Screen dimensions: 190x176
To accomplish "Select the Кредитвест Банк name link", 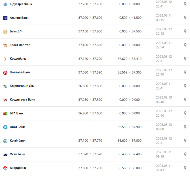I will point(22,100).
